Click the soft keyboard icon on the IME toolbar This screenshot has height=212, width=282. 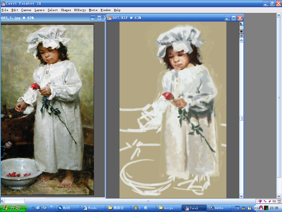pos(274,201)
